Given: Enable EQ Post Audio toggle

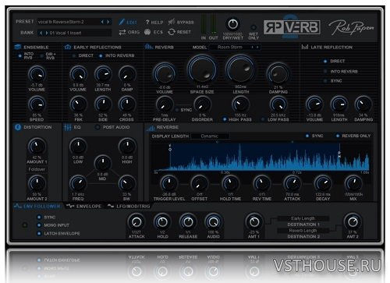Looking at the screenshot, I should (97, 127).
